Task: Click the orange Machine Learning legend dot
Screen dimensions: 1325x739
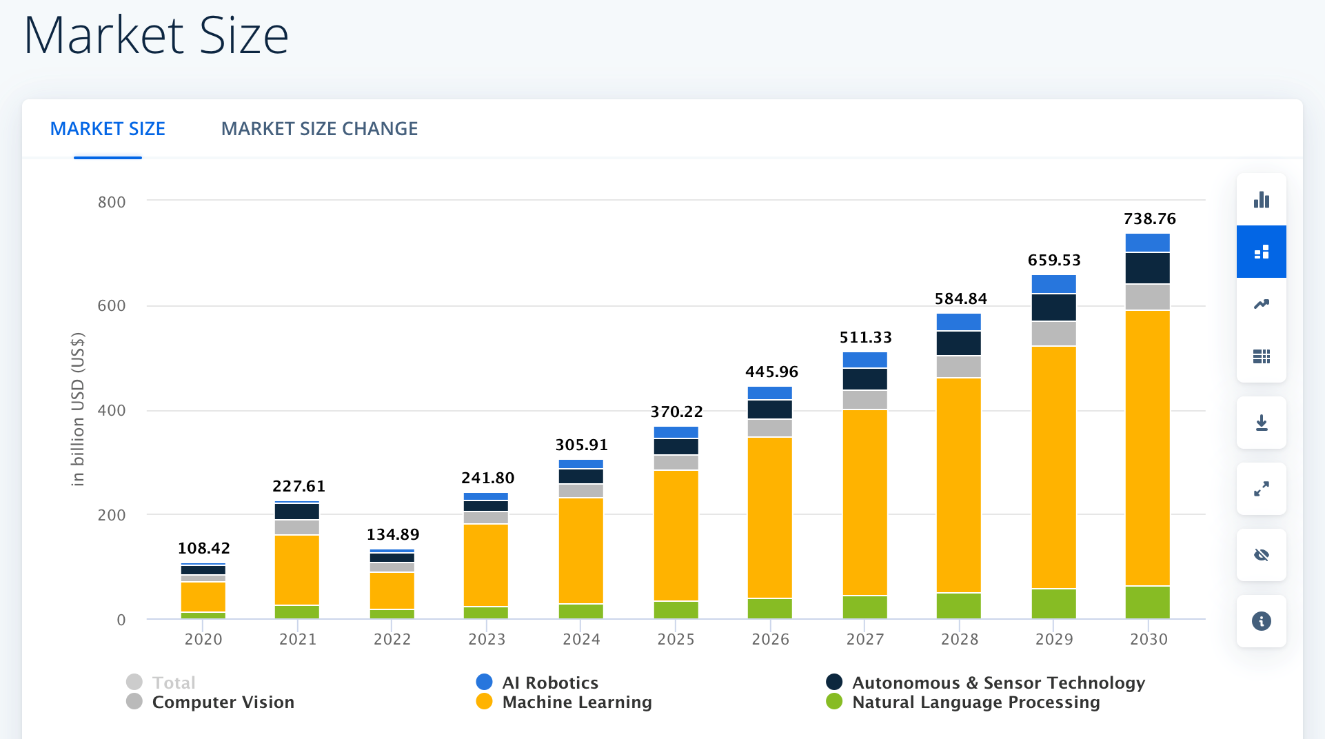Action: tap(484, 701)
